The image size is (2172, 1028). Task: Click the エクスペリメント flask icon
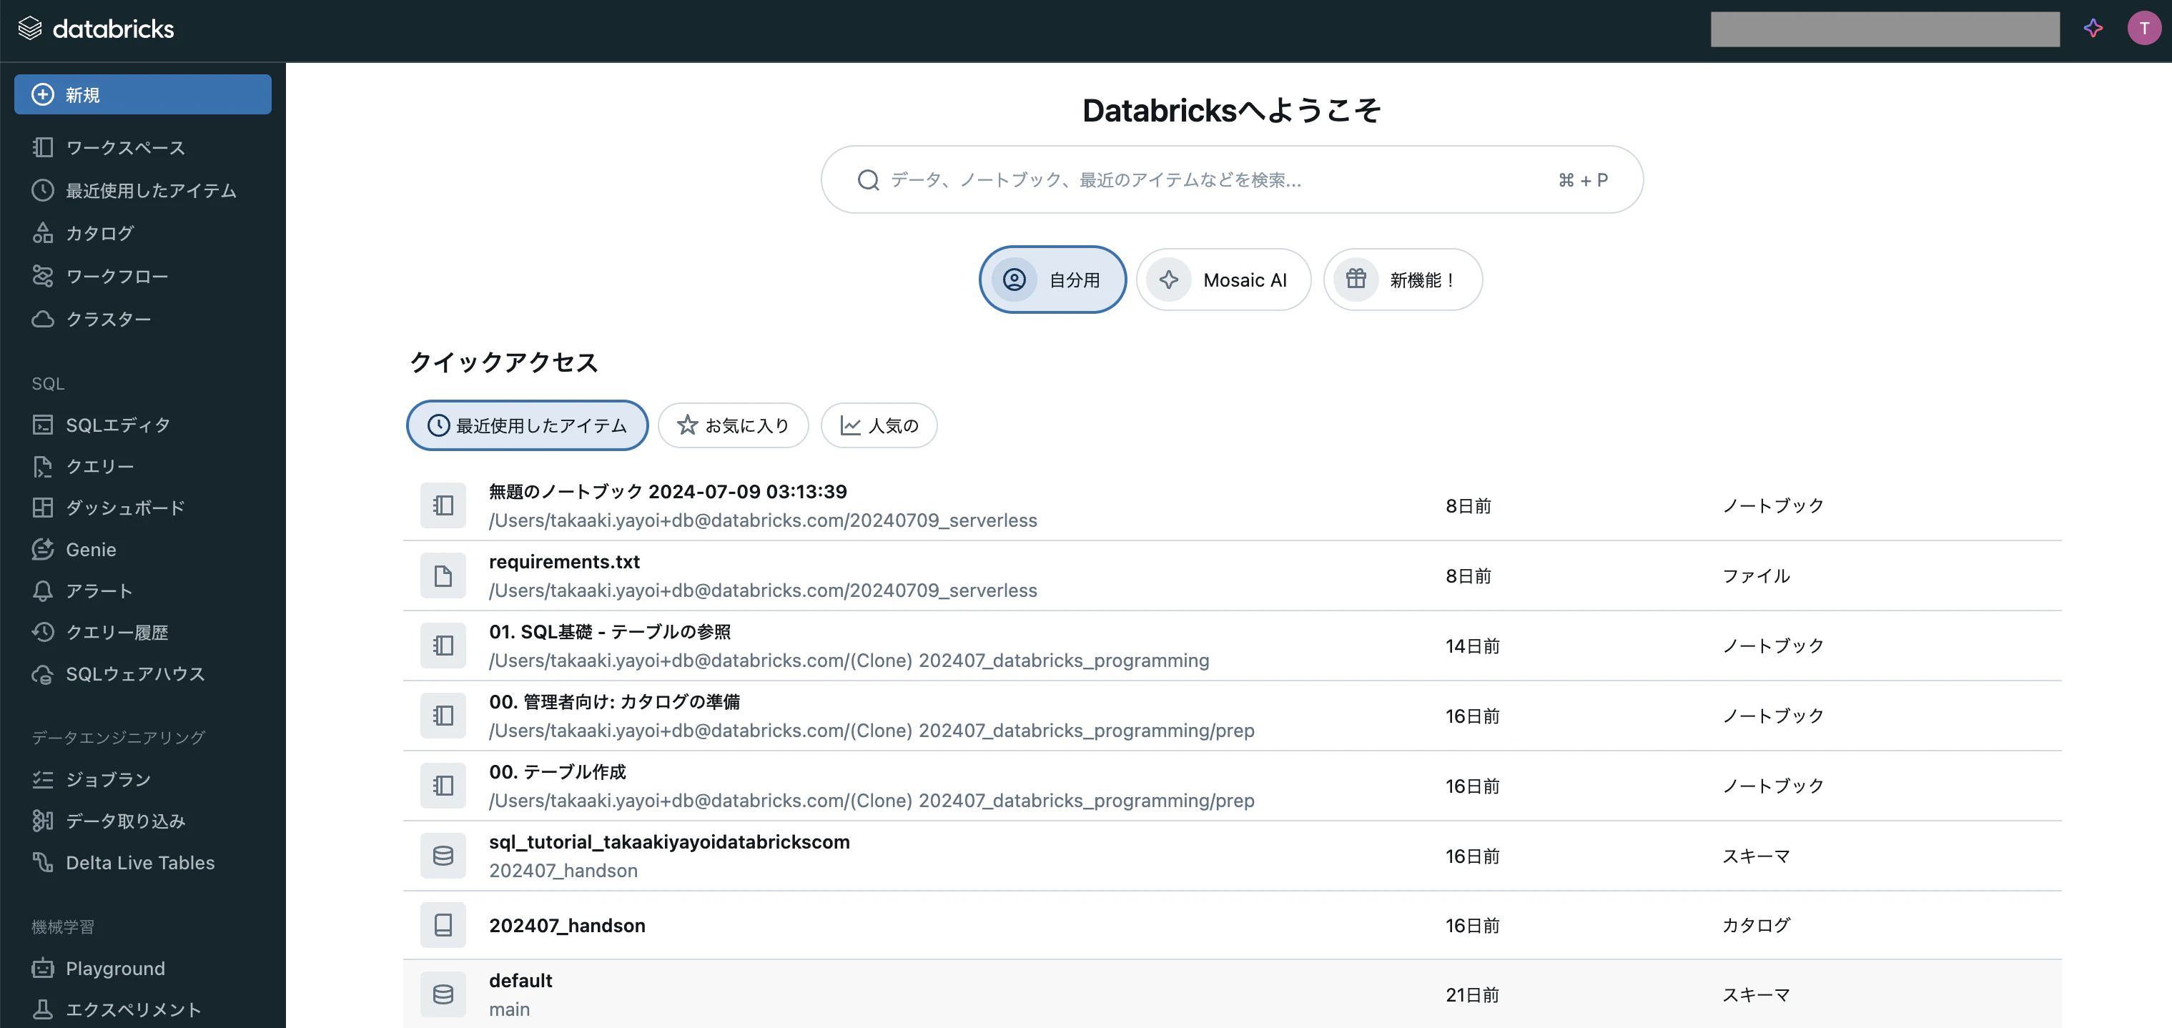coord(43,1009)
